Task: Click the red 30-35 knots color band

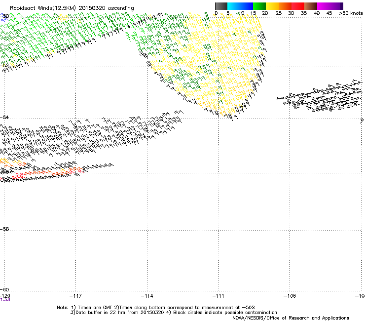Action: click(298, 6)
